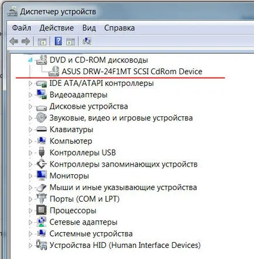Expand Звуковые, видео и игровые устройства

pyautogui.click(x=30, y=118)
